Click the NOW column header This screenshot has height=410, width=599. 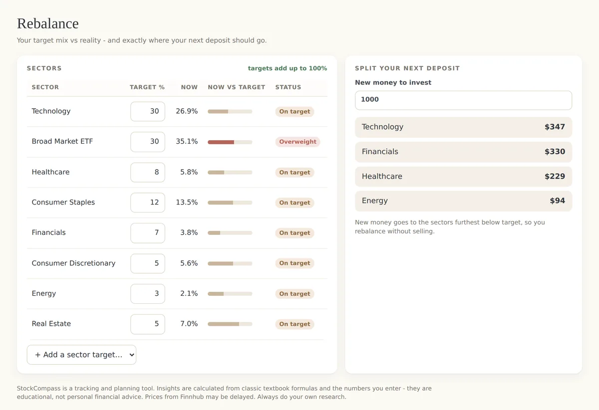coord(189,87)
